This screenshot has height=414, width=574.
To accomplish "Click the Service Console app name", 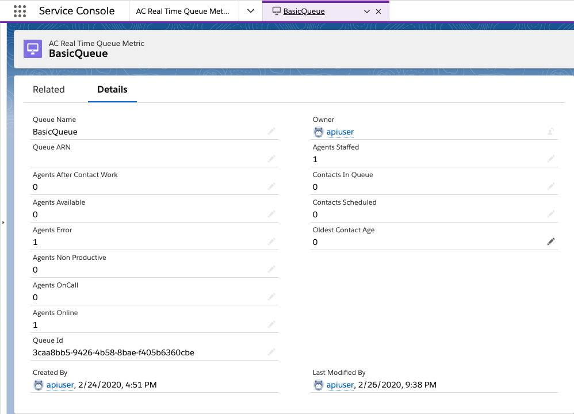I will [x=77, y=11].
